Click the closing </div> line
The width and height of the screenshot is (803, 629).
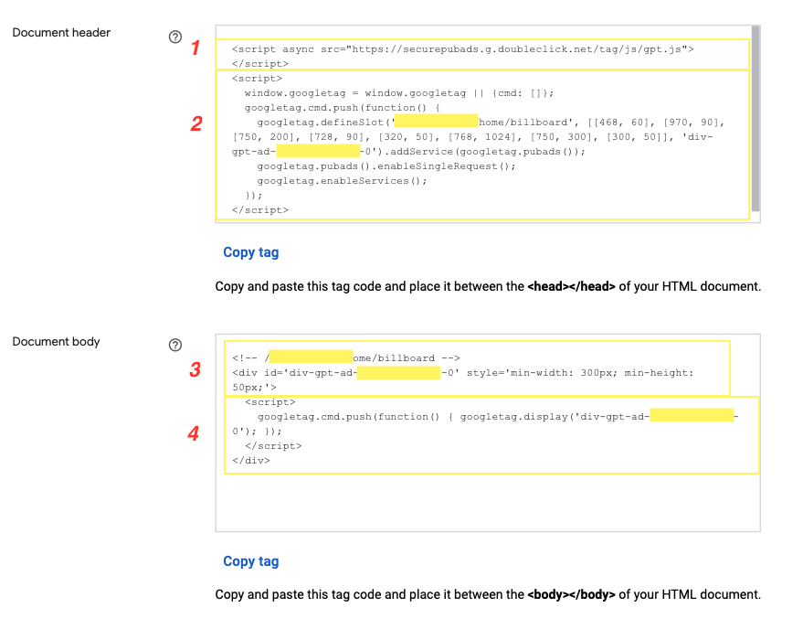point(251,461)
